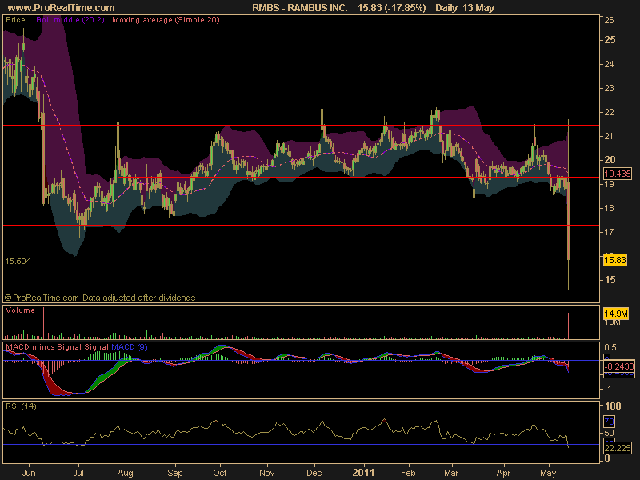Click the -0.2438 MACD value tag
Screen dimensions: 640x480
pos(619,366)
